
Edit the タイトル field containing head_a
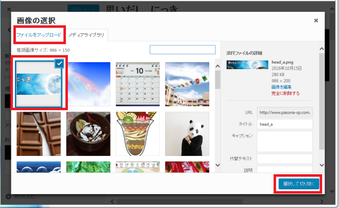coord(284,124)
